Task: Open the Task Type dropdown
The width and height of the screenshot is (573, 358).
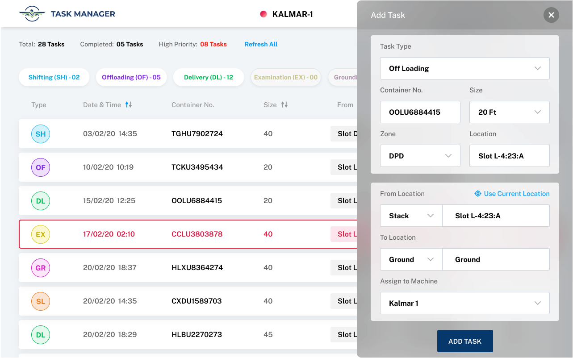Action: [x=464, y=68]
